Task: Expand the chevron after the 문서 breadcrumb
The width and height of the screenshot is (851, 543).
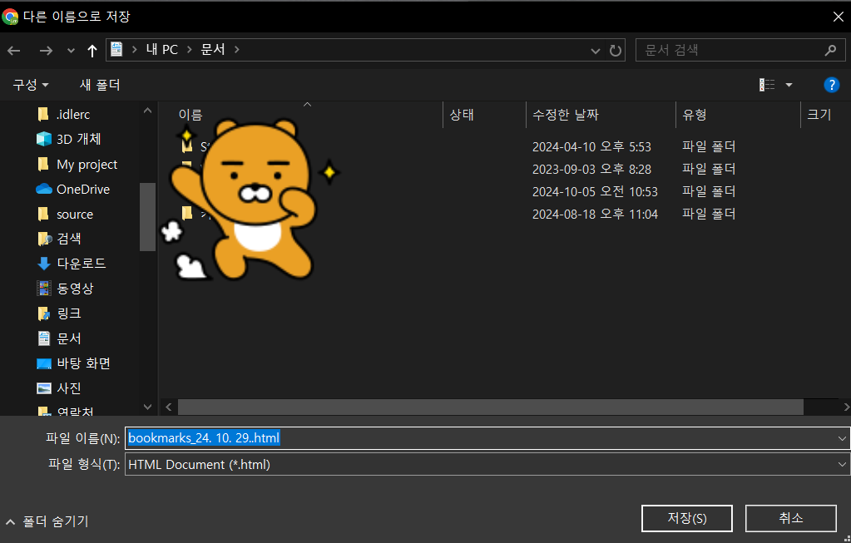Action: [236, 49]
